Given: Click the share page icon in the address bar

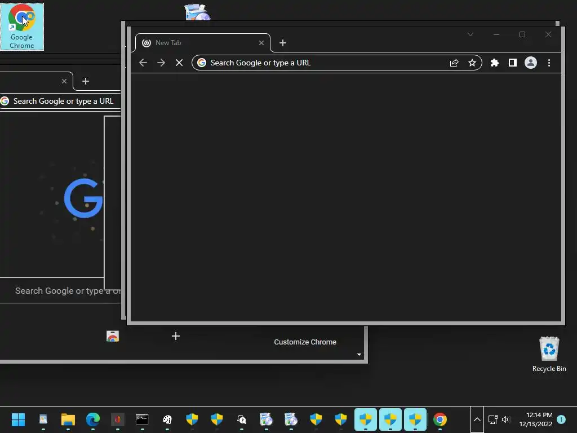Looking at the screenshot, I should tap(454, 63).
